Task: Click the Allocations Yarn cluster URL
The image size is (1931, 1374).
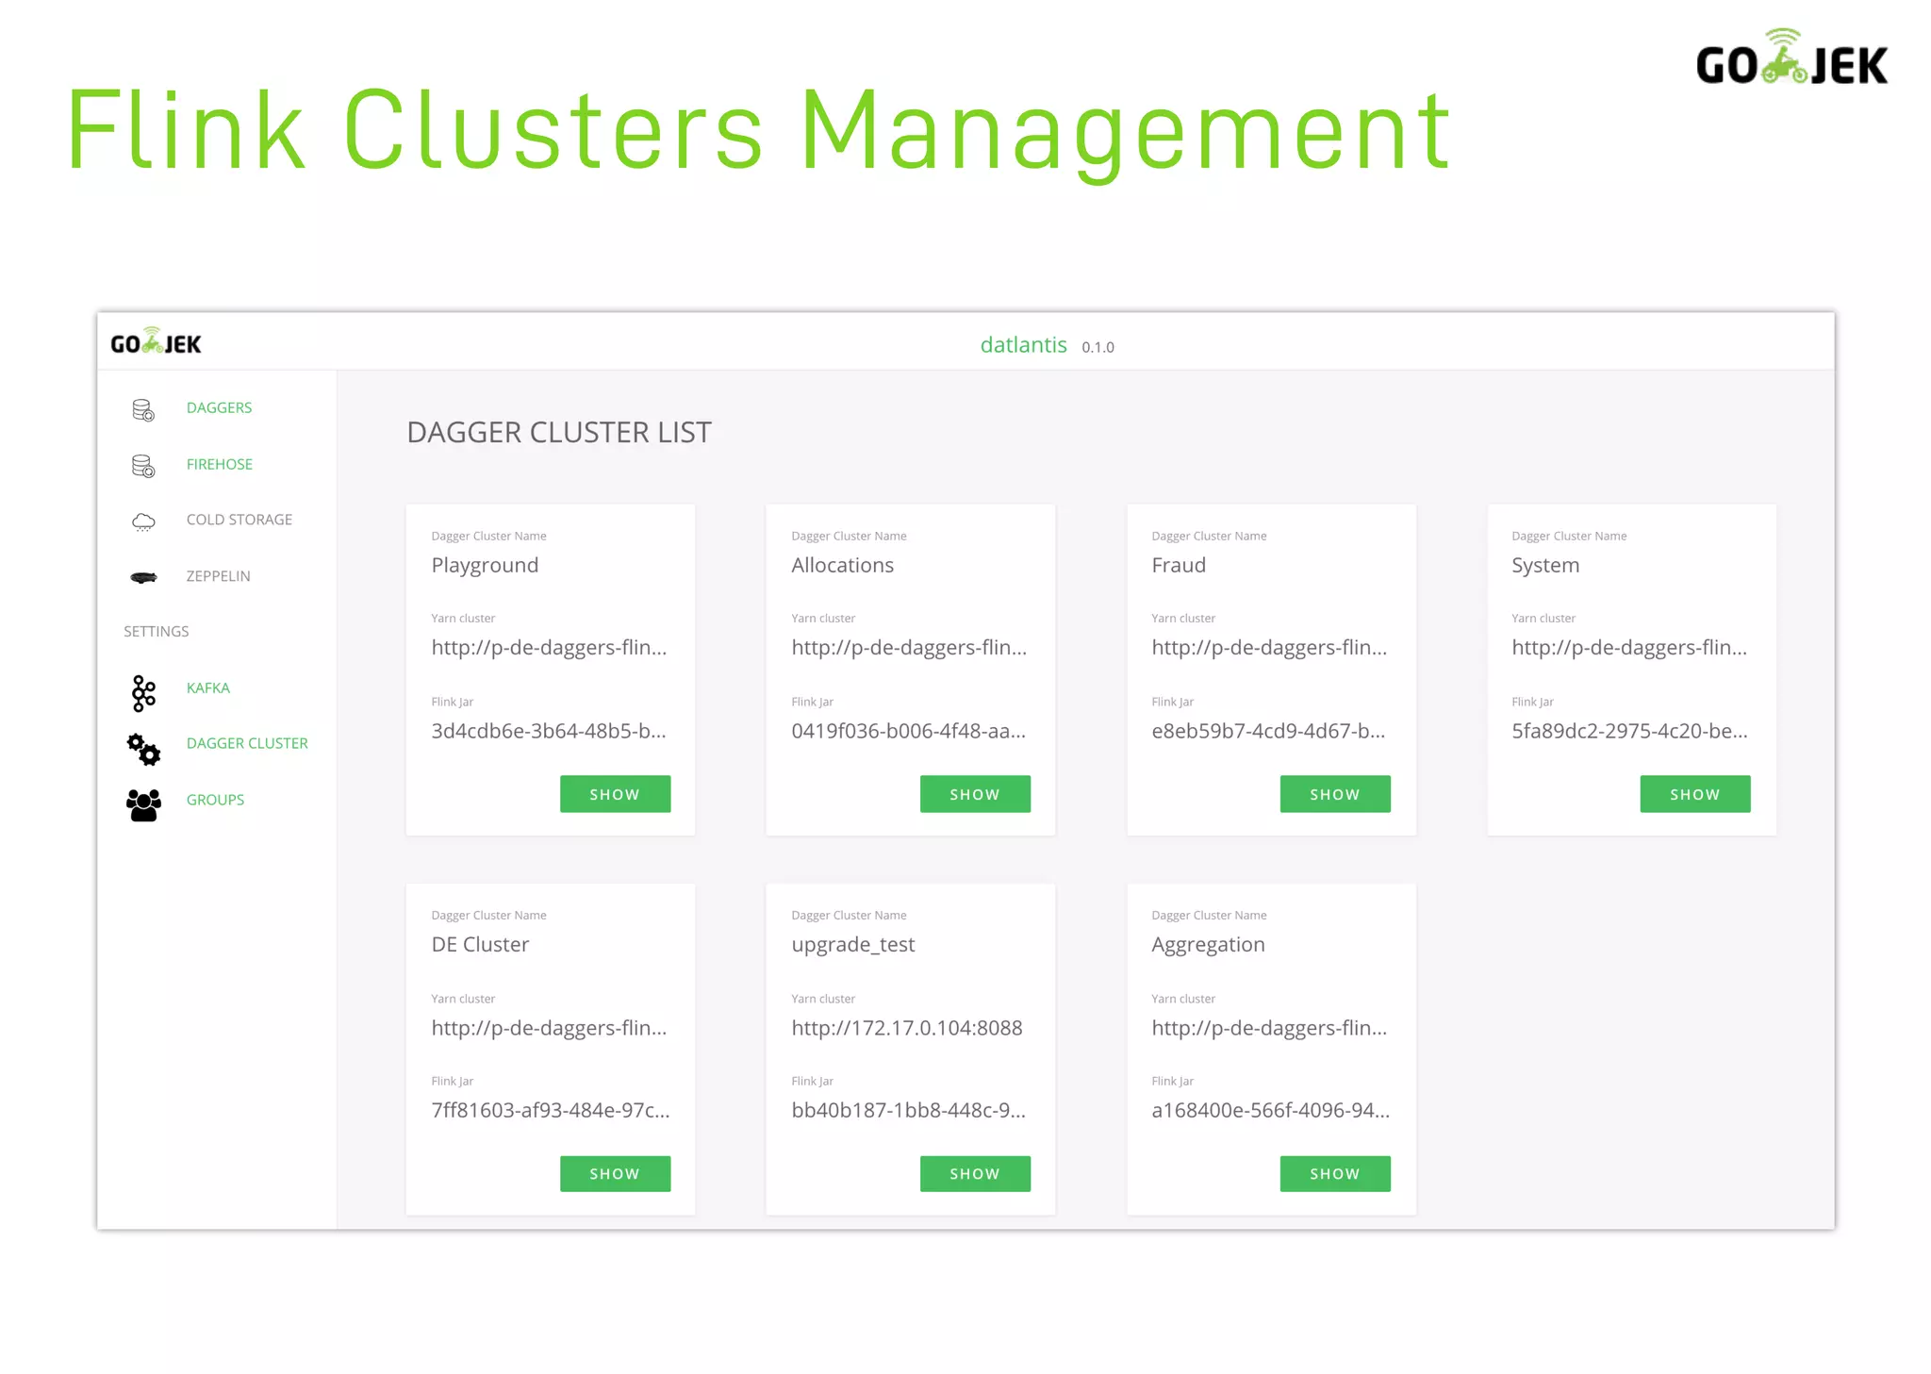Action: pos(909,648)
